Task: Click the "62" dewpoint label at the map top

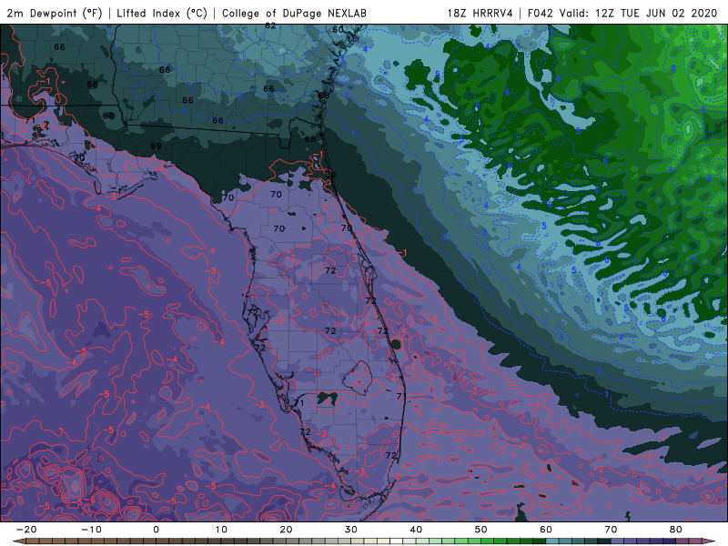Action: pos(270,26)
